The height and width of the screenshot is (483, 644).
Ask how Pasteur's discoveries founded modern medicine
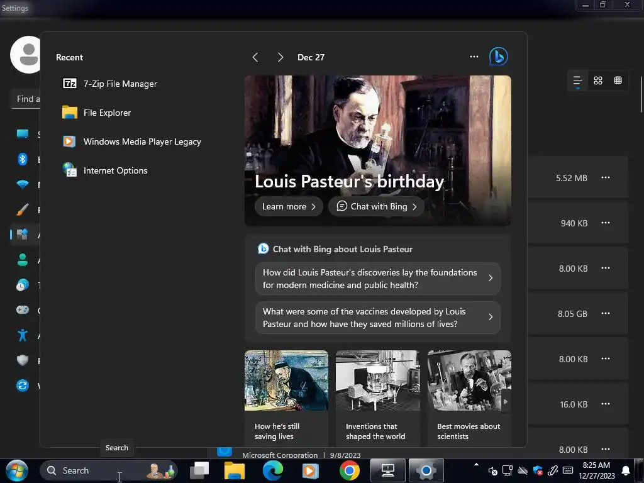[378, 279]
